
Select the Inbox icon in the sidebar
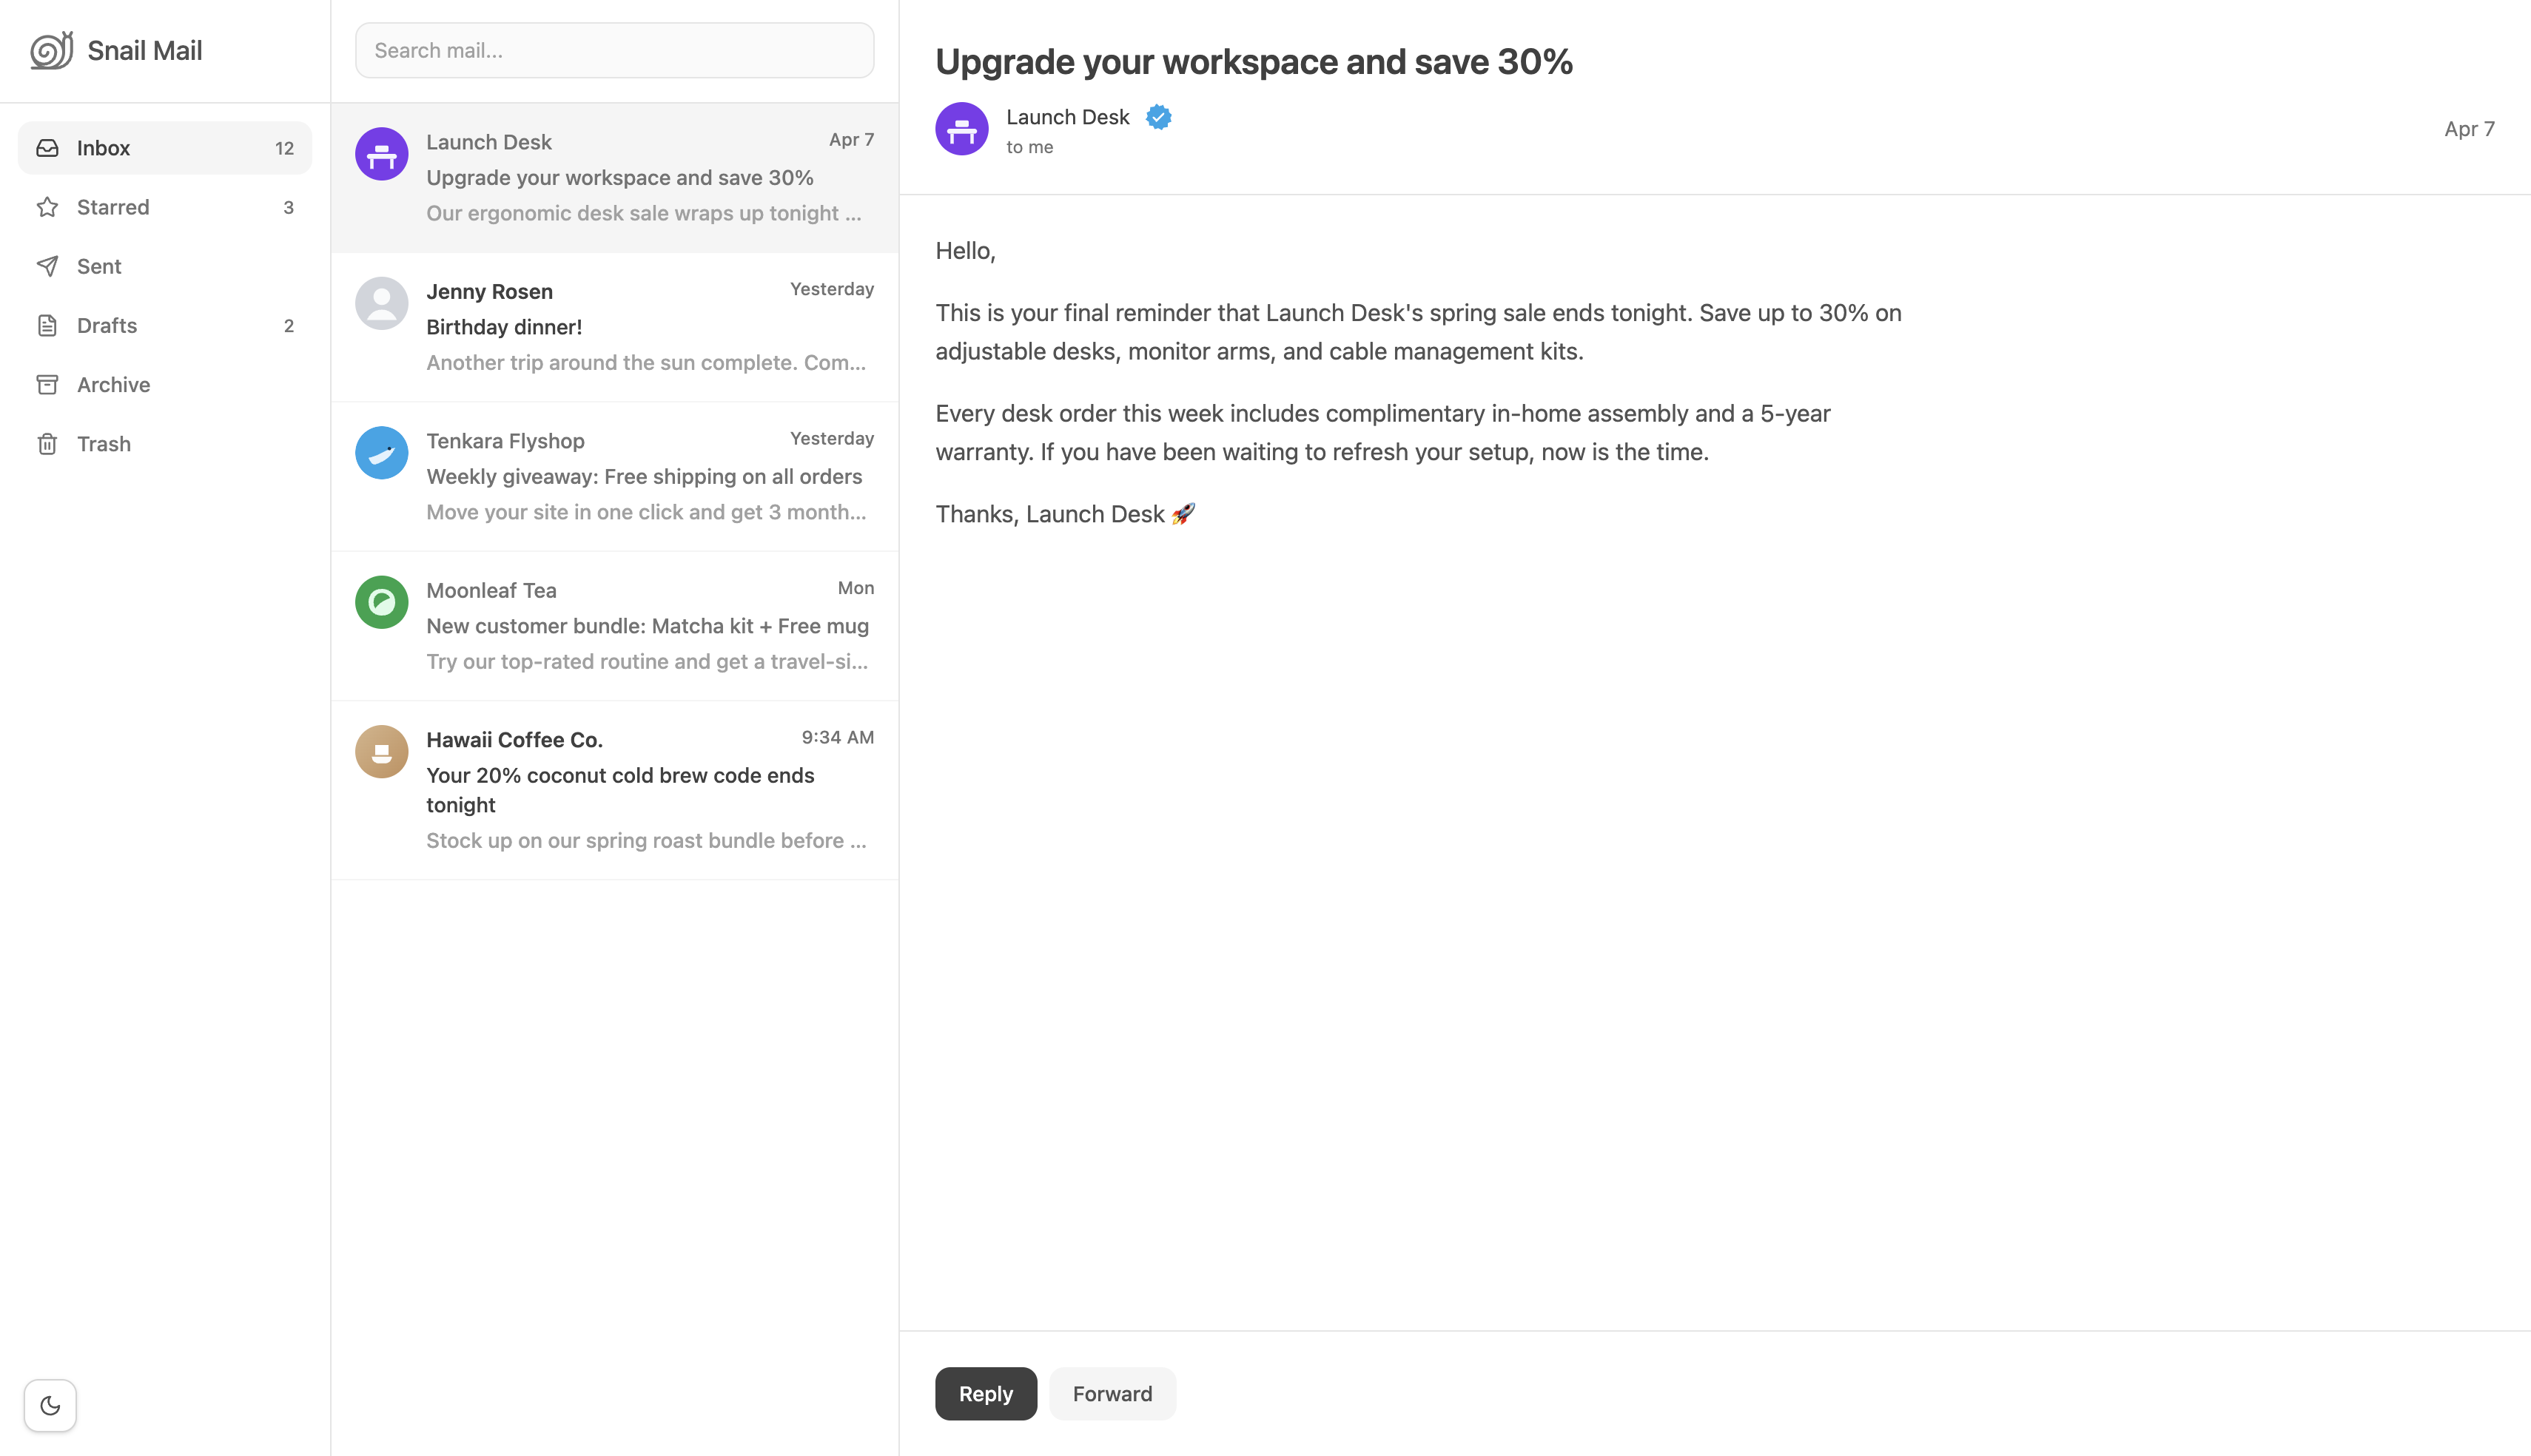48,147
